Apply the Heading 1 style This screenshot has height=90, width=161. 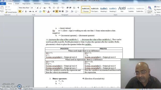104,9
